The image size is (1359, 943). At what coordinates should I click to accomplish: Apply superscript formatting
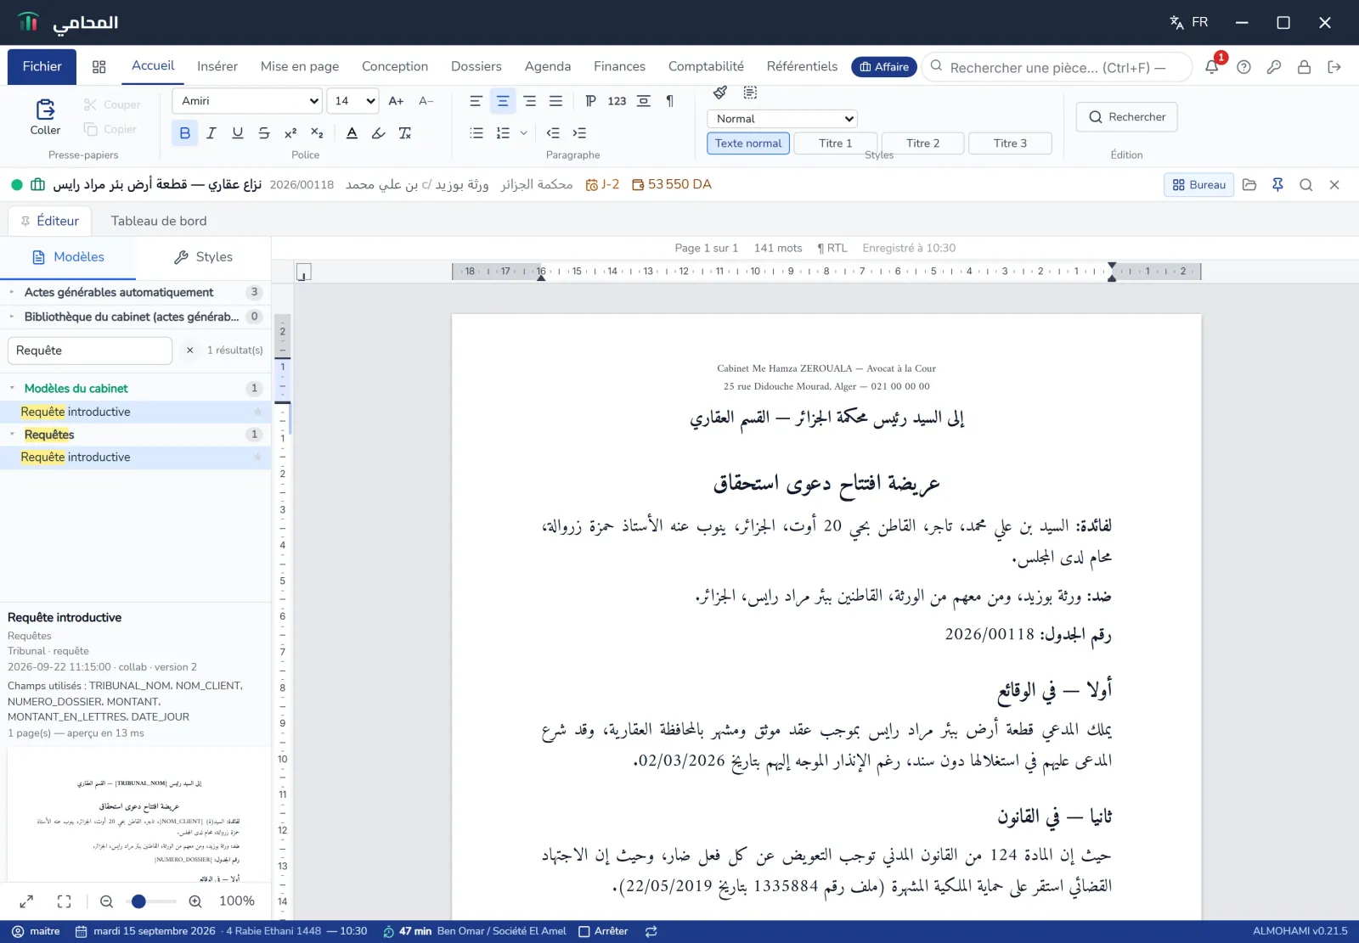pyautogui.click(x=290, y=133)
